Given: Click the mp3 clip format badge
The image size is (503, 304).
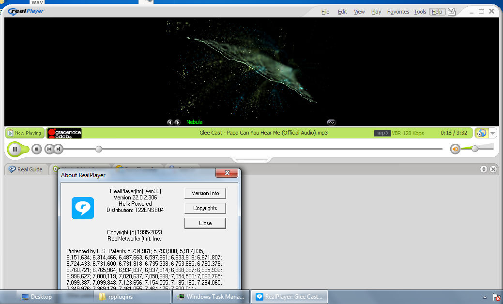Looking at the screenshot, I should (x=381, y=133).
